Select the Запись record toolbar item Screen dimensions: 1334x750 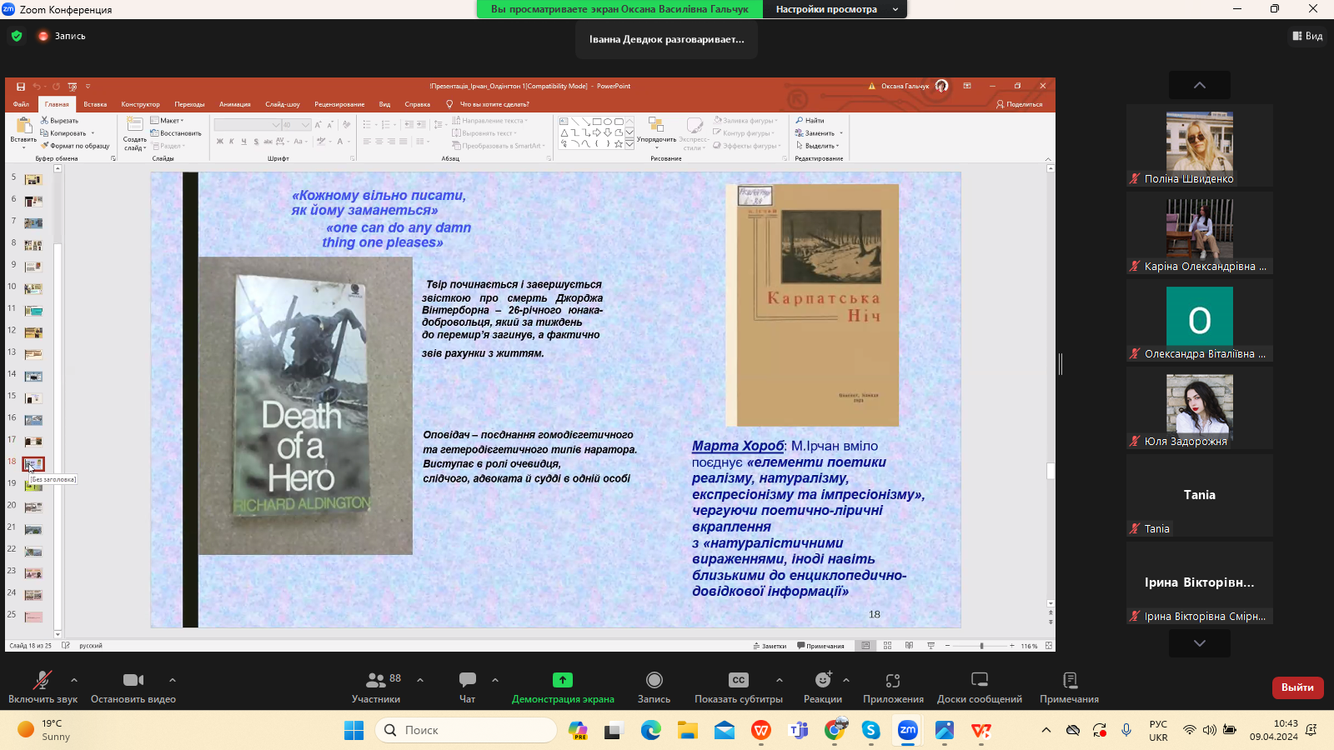click(654, 681)
